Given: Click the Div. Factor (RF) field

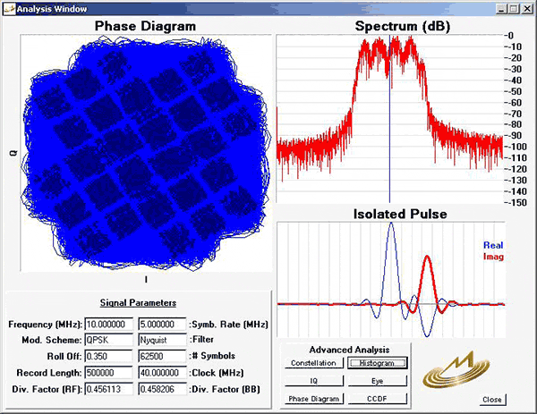Looking at the screenshot, I should 109,389.
